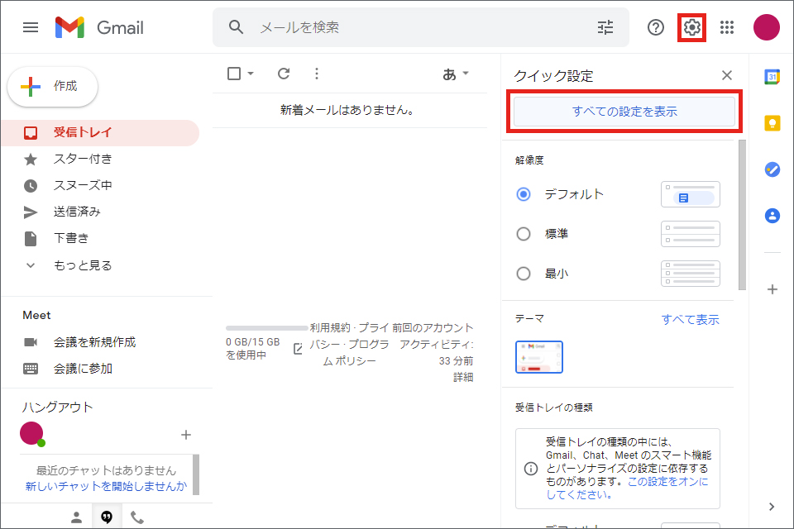This screenshot has width=794, height=529.
Task: Open the settings gear icon
Action: point(691,27)
